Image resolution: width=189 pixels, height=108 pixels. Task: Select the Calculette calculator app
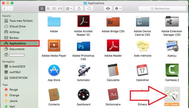coord(113,70)
